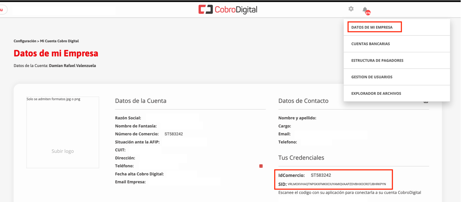461x202 pixels.
Task: Open the settings gear icon
Action: pos(351,9)
